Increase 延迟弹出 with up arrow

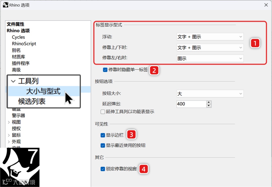(x=209, y=102)
